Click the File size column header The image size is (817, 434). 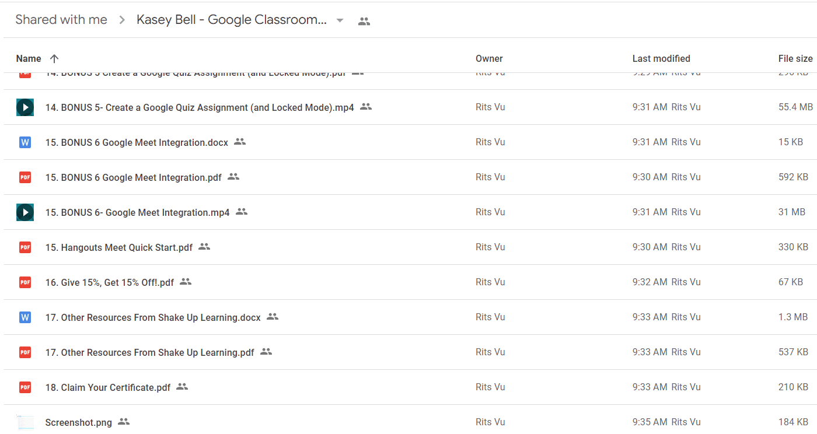click(795, 58)
